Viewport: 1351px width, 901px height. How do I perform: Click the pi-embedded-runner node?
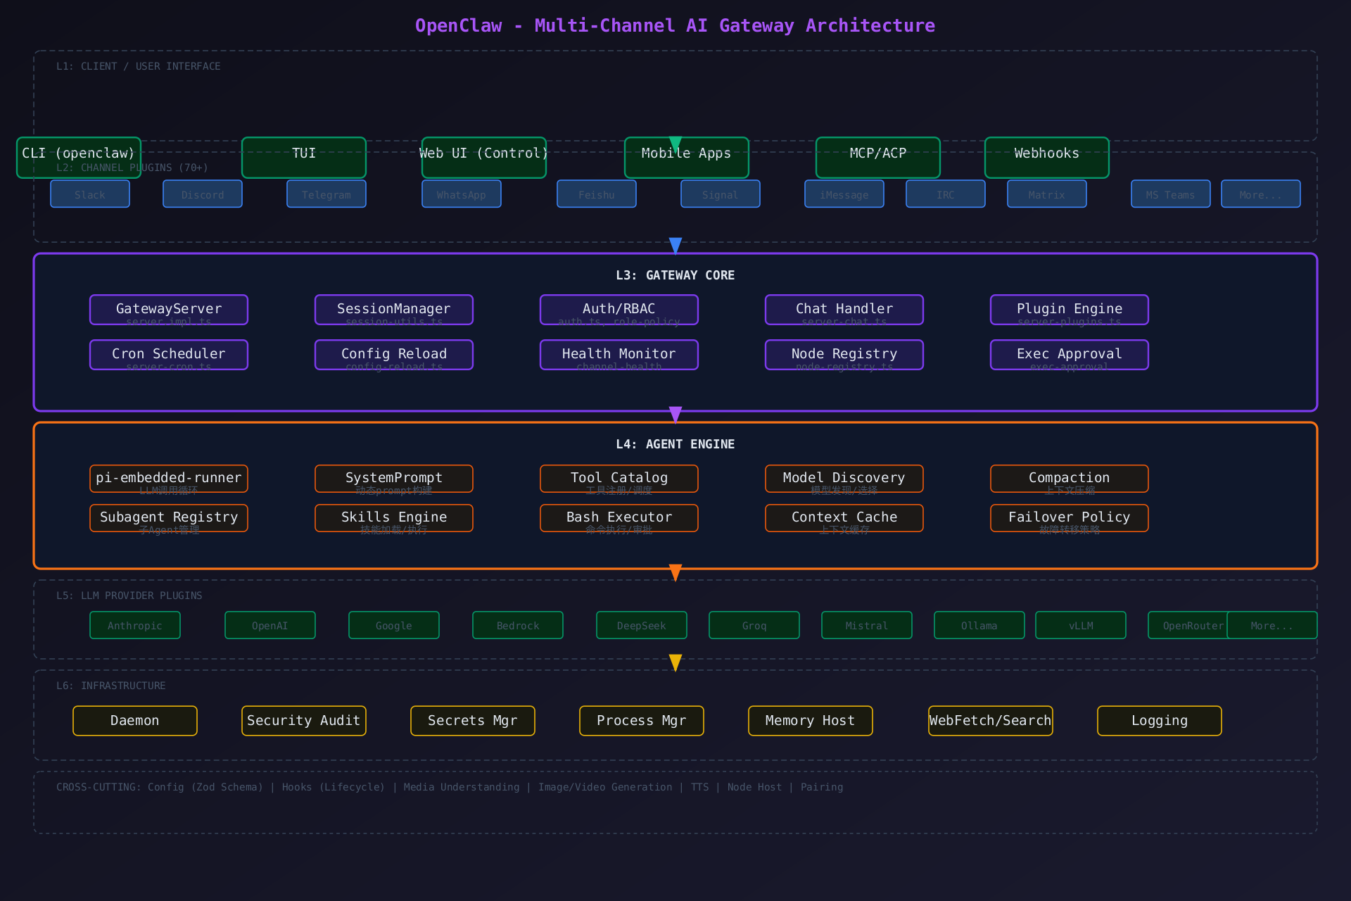pyautogui.click(x=169, y=479)
